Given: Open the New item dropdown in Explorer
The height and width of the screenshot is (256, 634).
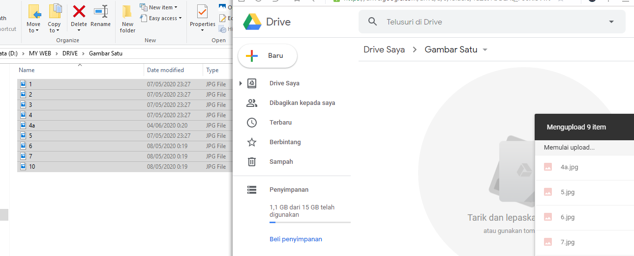Looking at the screenshot, I should click(176, 7).
